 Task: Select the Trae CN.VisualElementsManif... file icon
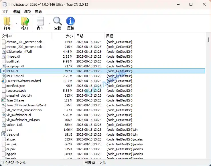pos(4,105)
